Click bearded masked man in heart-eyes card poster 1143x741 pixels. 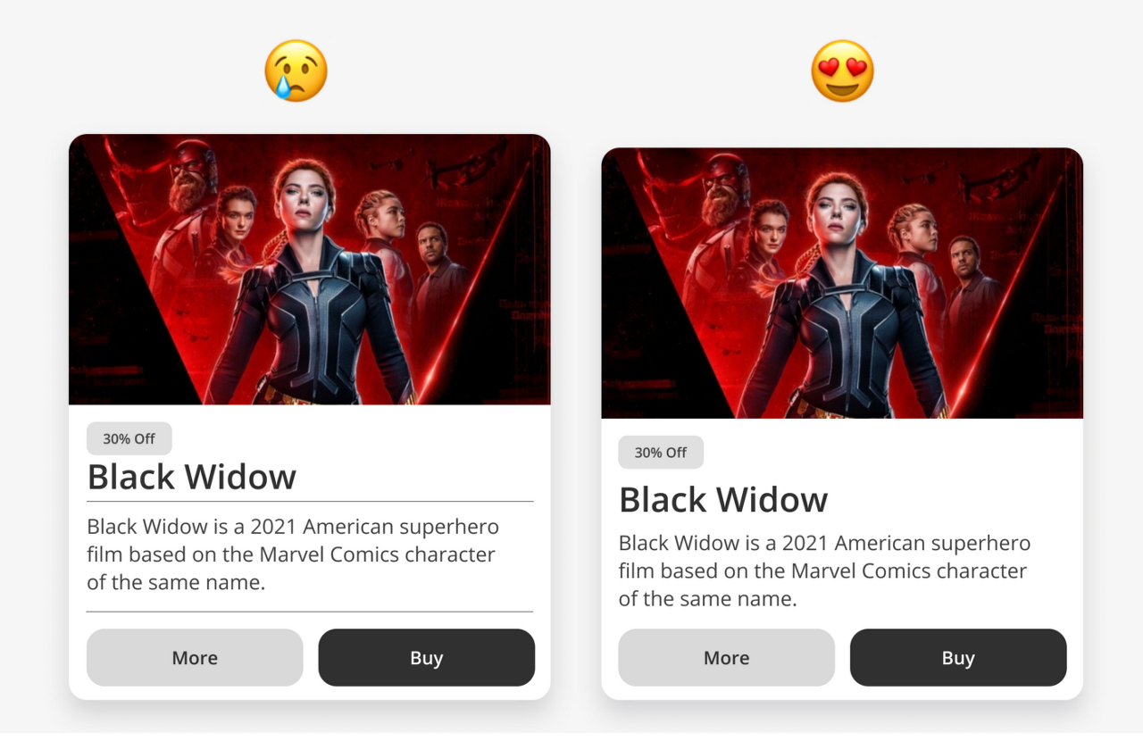(x=723, y=189)
